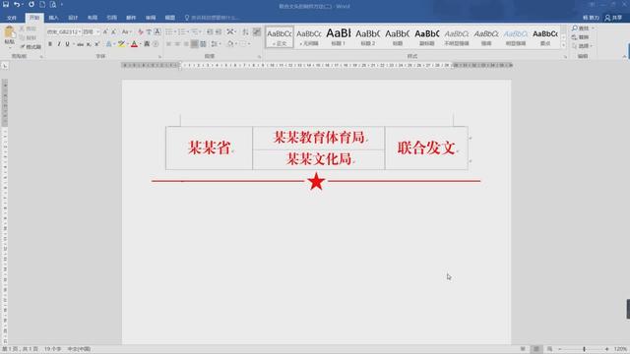630x354 pixels.
Task: Apply superscript formatting
Action: (96, 44)
